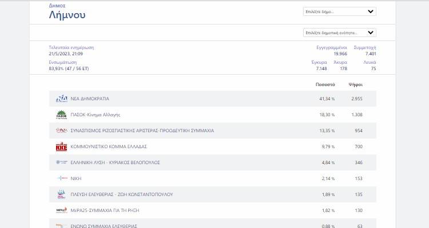429x228 pixels.
Task: Click the Ελληνική Λύση party logo
Action: pos(61,162)
